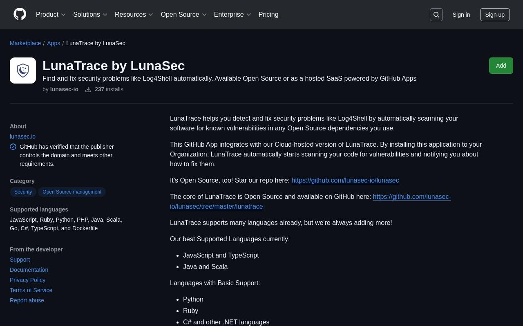Viewport: 523px width, 326px height.
Task: Select the Security category tag
Action: [x=23, y=192]
